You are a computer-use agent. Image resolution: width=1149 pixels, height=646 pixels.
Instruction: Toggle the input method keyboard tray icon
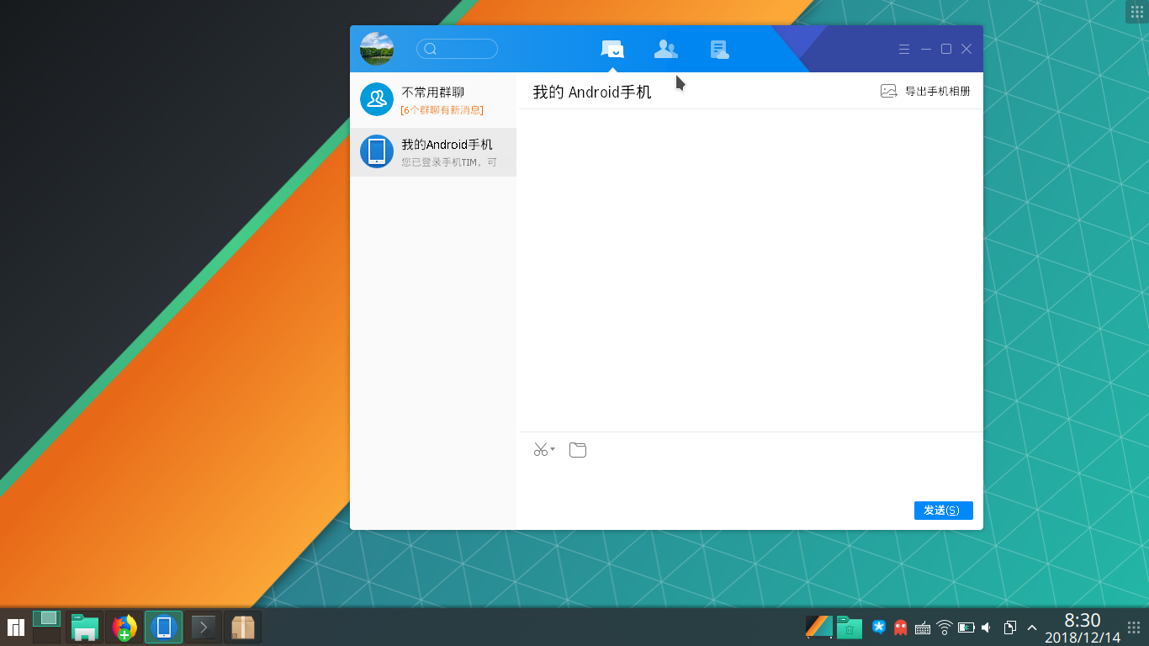[x=923, y=627]
